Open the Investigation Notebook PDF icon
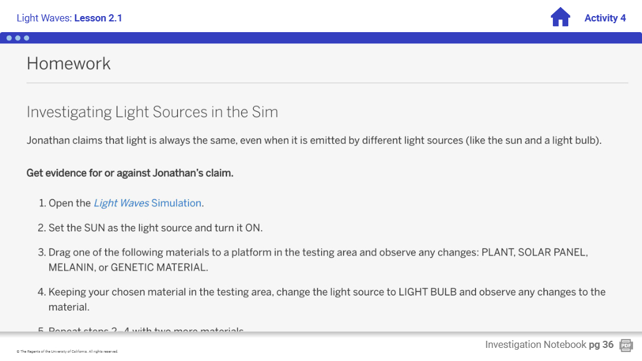 point(626,345)
